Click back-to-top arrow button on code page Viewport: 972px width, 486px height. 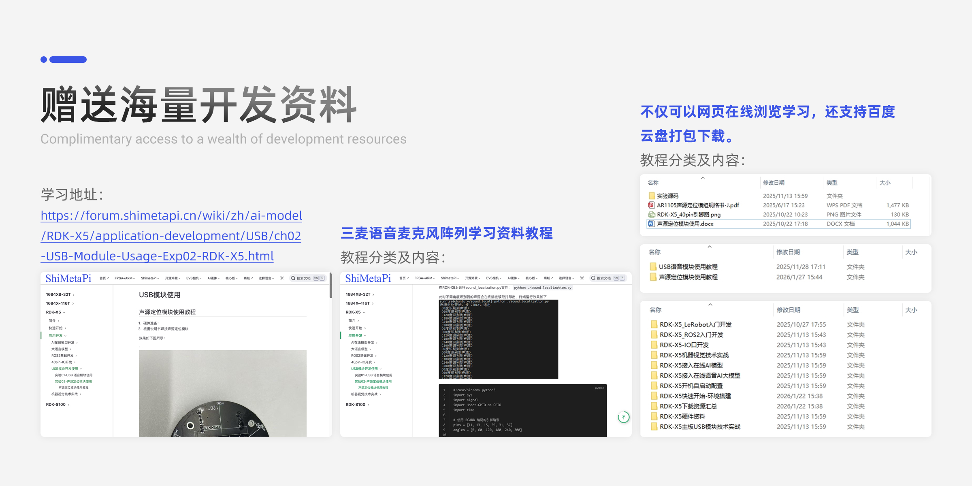pos(624,417)
